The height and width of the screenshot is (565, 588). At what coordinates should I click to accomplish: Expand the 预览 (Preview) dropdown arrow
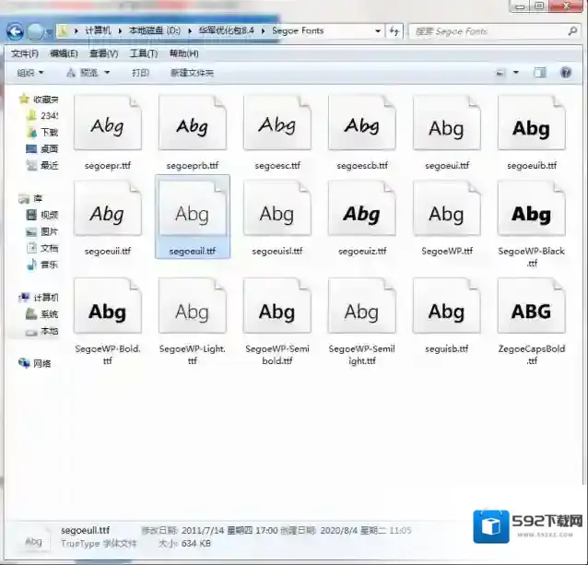[x=107, y=73]
